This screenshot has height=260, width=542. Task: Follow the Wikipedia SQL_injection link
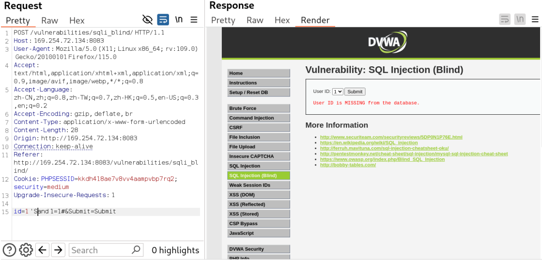pos(369,143)
